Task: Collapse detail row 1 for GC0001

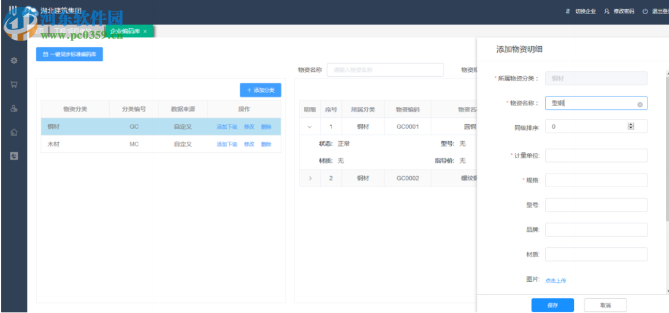Action: click(310, 127)
